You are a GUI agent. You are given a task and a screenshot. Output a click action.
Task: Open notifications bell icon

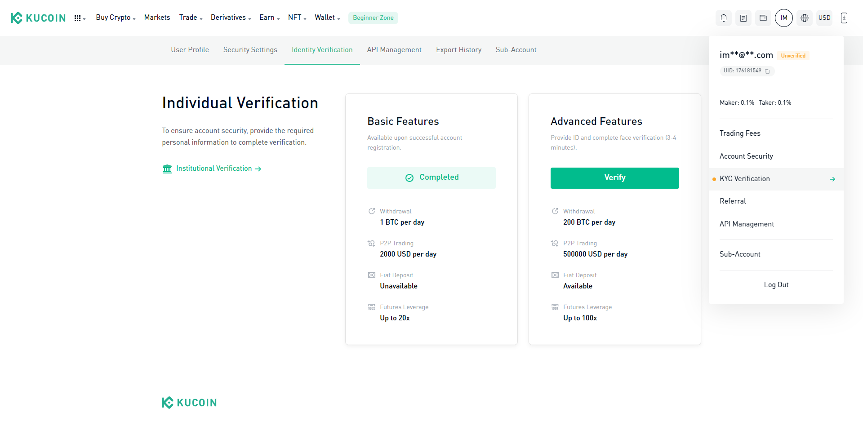coord(724,18)
